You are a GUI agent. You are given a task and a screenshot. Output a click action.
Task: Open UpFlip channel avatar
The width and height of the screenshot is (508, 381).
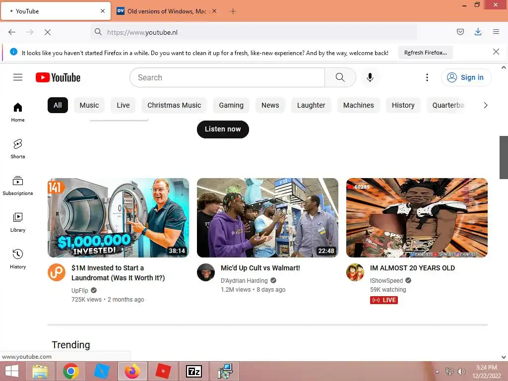(57, 272)
